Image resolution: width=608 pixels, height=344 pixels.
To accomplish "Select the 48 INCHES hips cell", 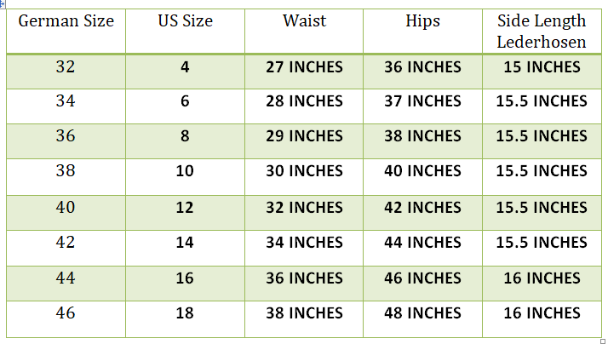I will 422,313.
